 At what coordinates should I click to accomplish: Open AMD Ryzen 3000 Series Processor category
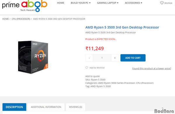click(116, 83)
